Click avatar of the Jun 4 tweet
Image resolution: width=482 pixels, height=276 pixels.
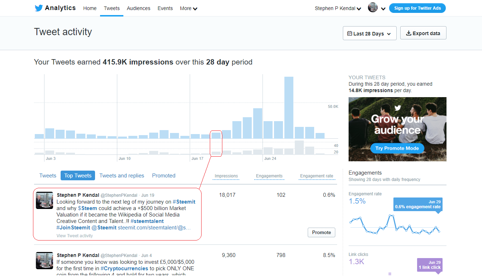point(44,261)
